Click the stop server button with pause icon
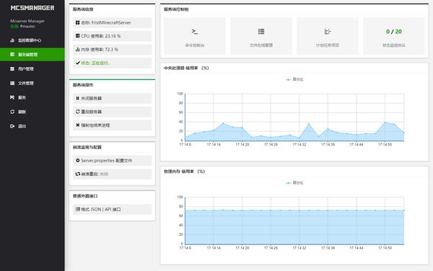This screenshot has width=433, height=271. tap(112, 99)
